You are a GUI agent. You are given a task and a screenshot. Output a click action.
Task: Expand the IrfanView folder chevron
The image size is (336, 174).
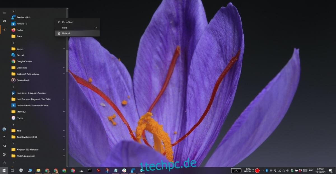point(64,112)
